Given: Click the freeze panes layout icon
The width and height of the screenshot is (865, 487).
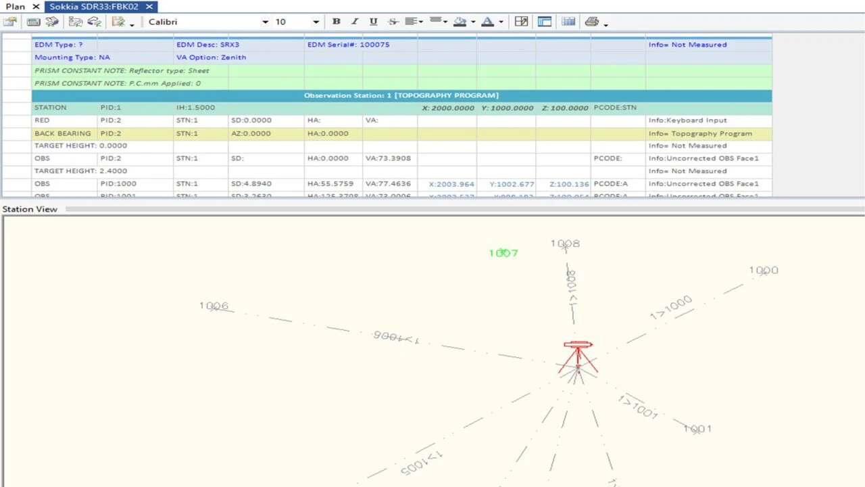Looking at the screenshot, I should [545, 22].
